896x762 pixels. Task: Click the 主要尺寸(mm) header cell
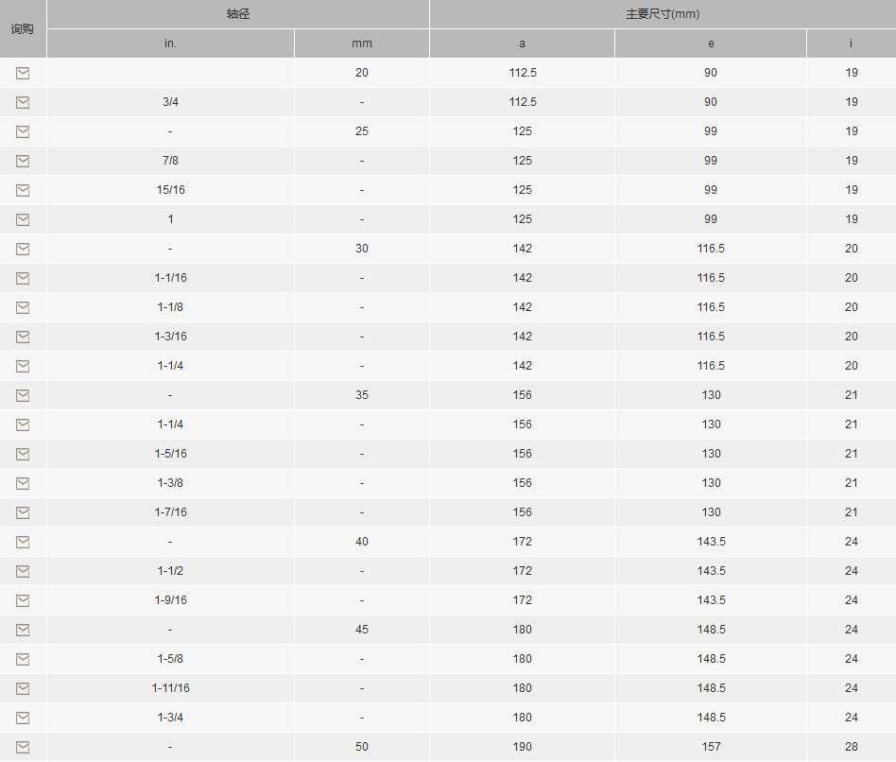pyautogui.click(x=663, y=14)
